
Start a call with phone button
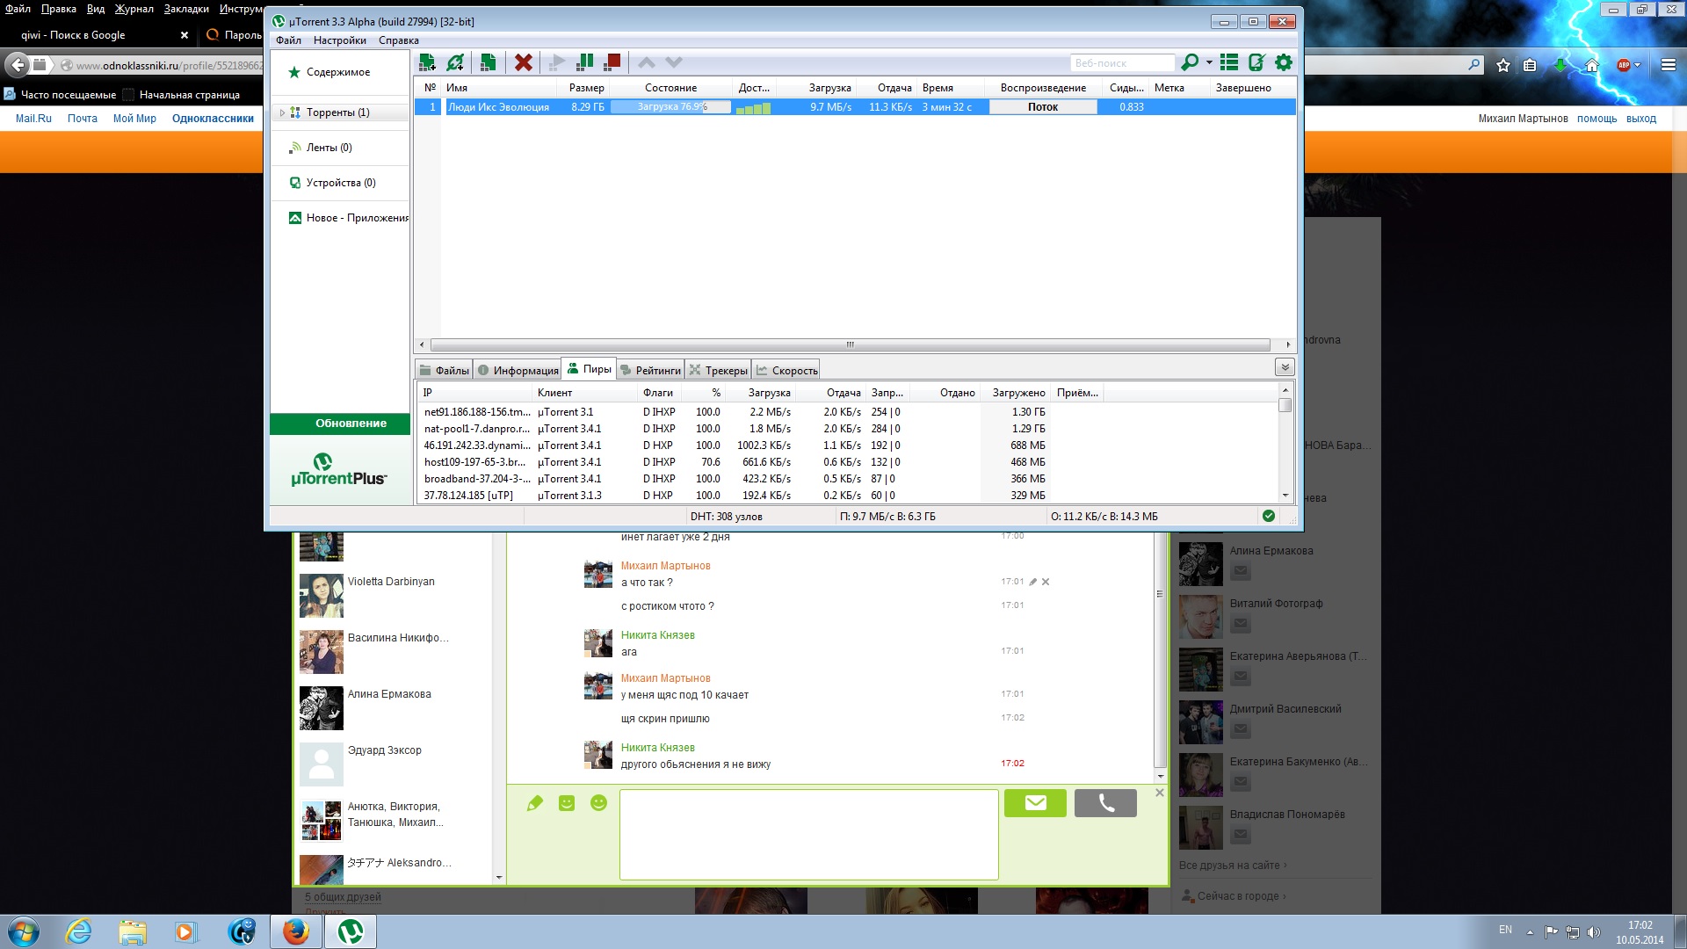[x=1105, y=803]
